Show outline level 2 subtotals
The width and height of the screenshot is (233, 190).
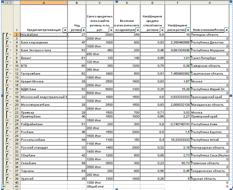[7, 3]
